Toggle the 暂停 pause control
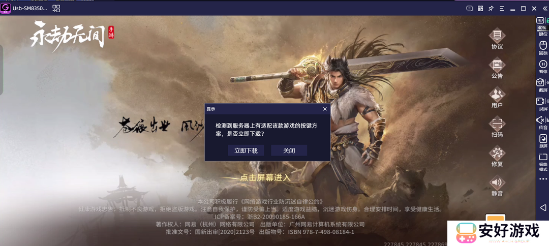 coord(543,67)
